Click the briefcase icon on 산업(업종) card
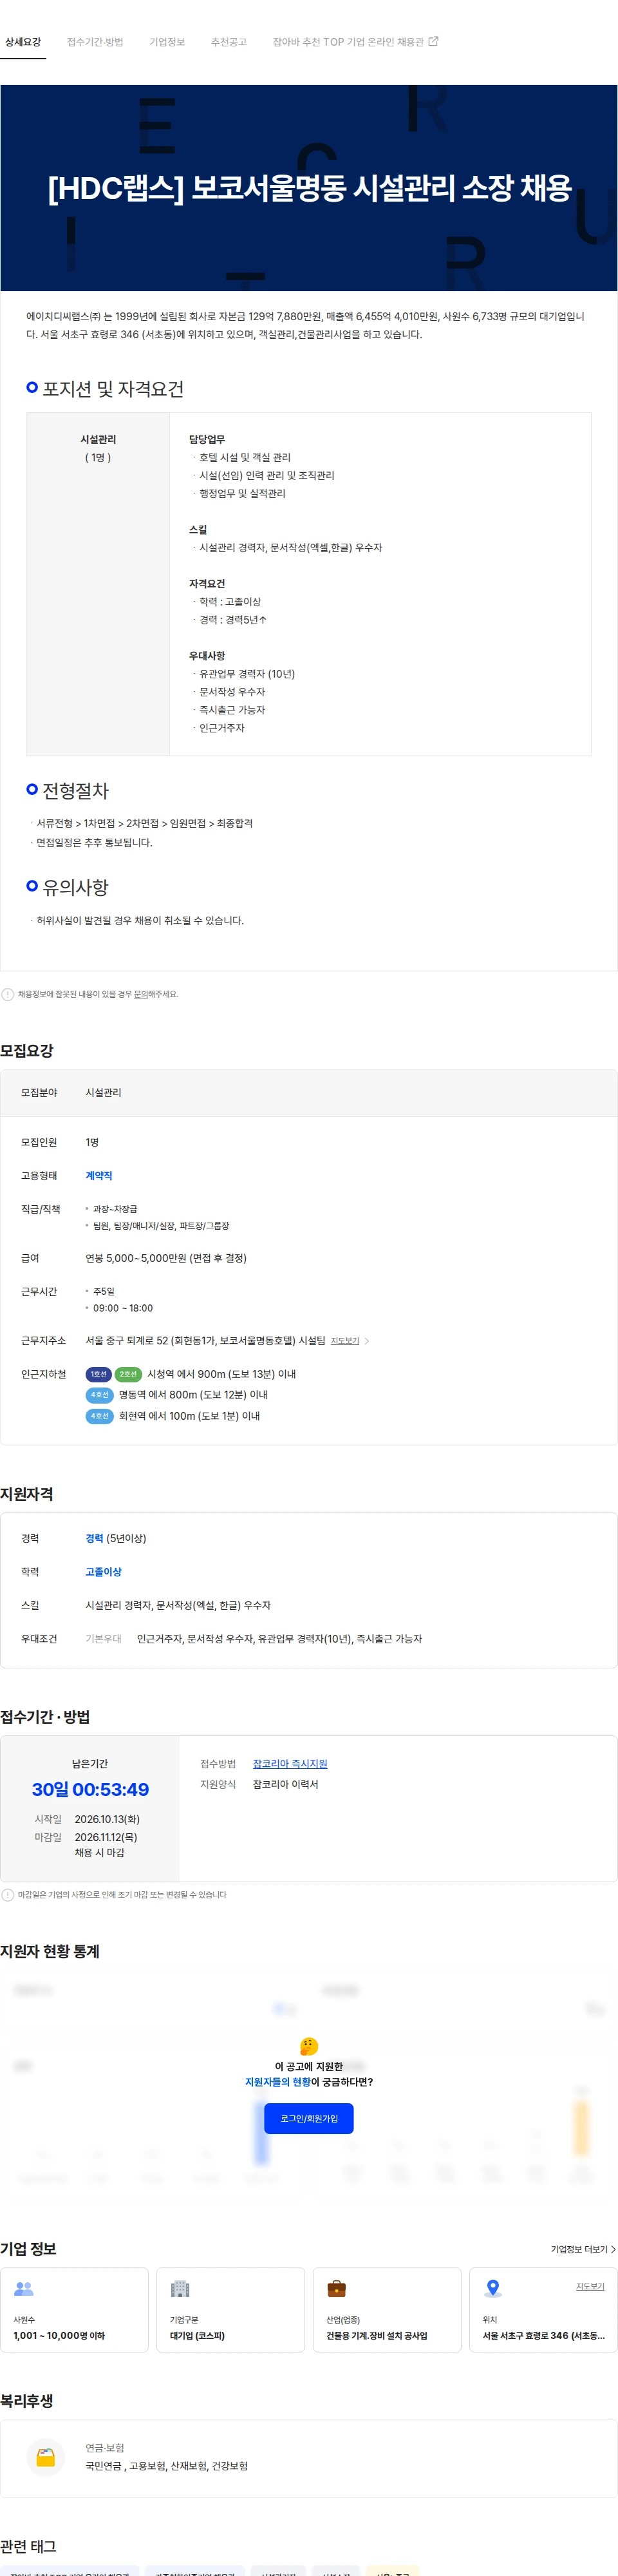Image resolution: width=618 pixels, height=2576 pixels. click(x=337, y=2288)
